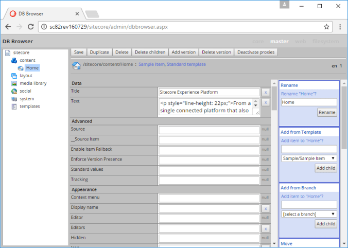This screenshot has width=348, height=248.
Task: Close the DB Browser tab
Action: [x=77, y=14]
